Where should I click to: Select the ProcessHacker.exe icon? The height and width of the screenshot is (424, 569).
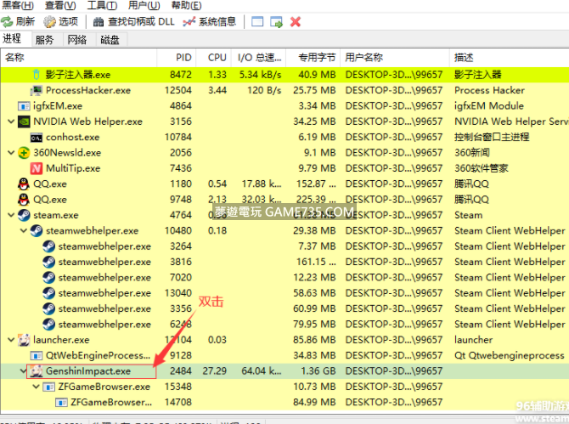(36, 90)
